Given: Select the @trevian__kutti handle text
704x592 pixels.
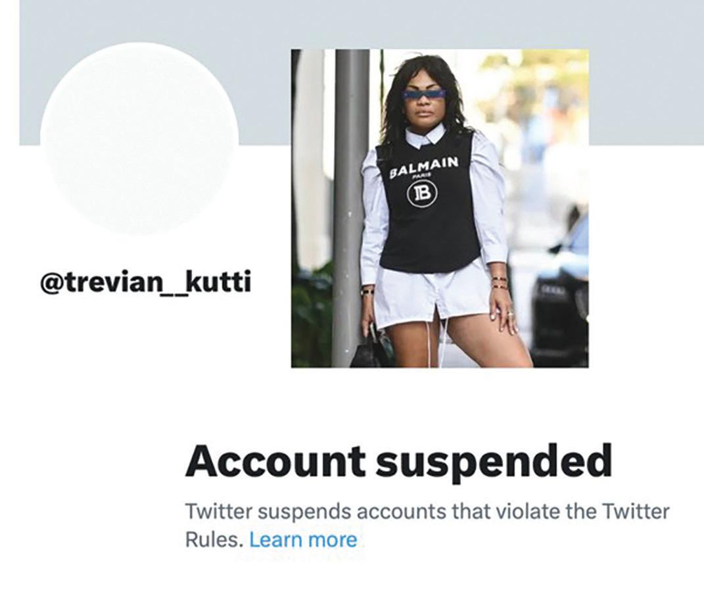Looking at the screenshot, I should [145, 283].
